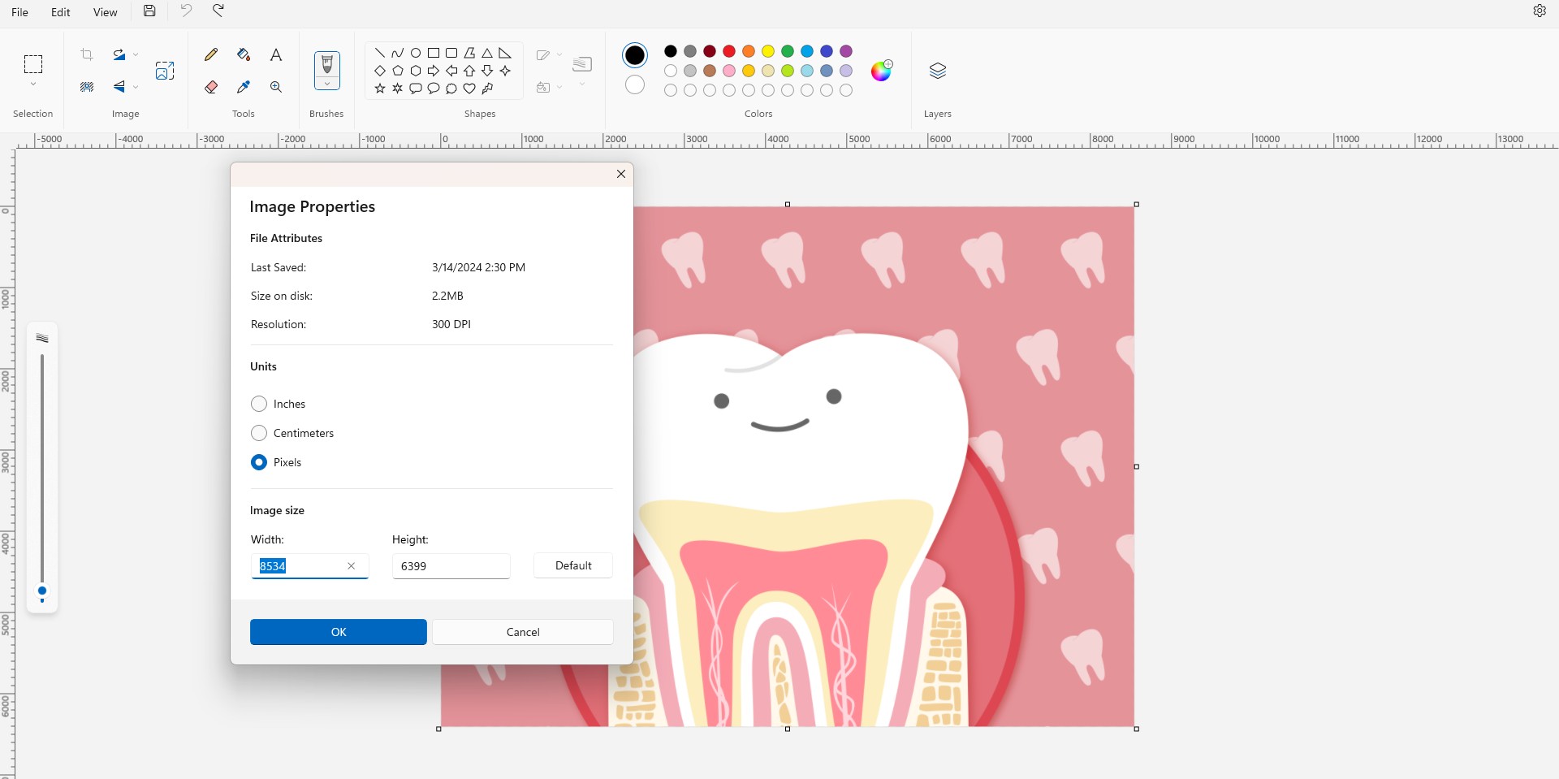Select the Pencil tool
This screenshot has height=779, width=1559.
click(x=211, y=54)
